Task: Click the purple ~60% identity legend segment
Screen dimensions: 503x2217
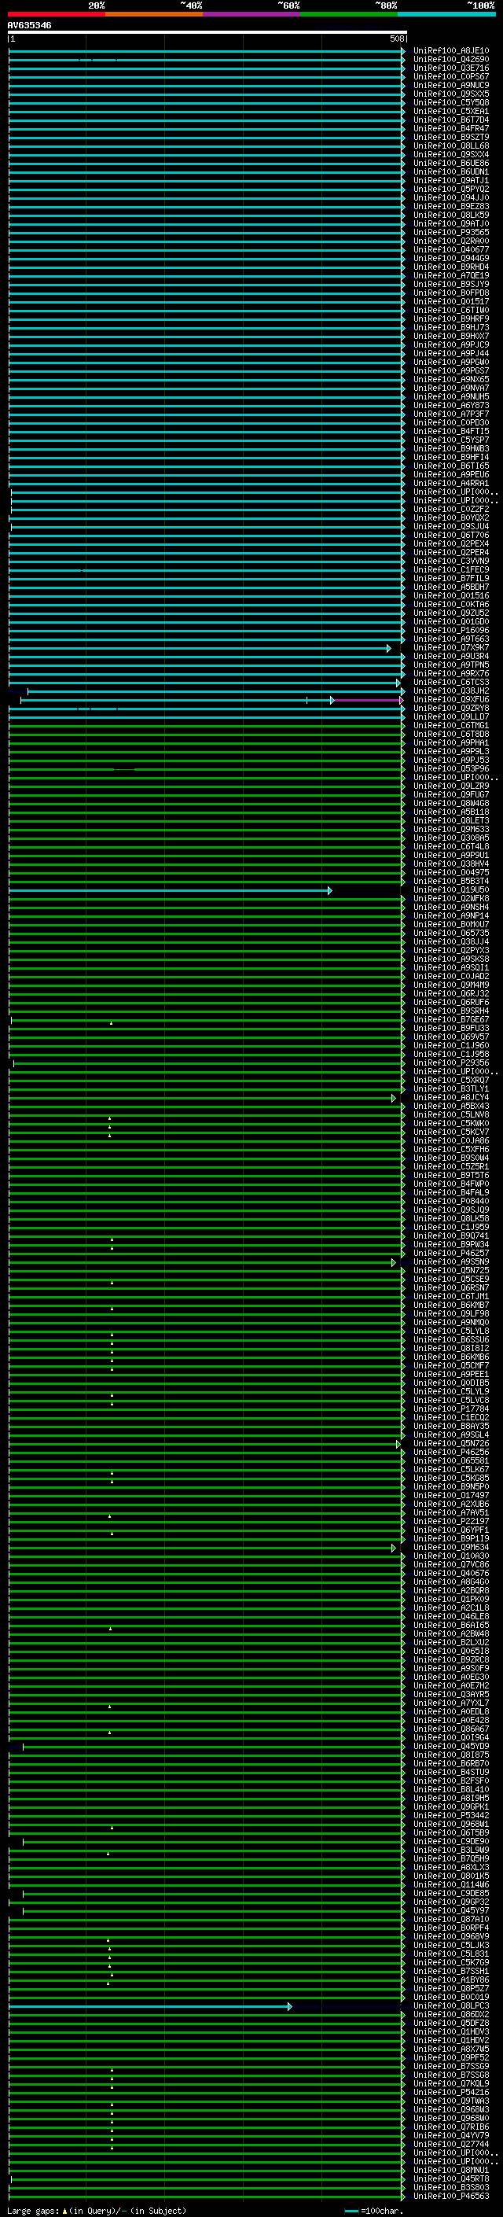Action: click(x=252, y=14)
